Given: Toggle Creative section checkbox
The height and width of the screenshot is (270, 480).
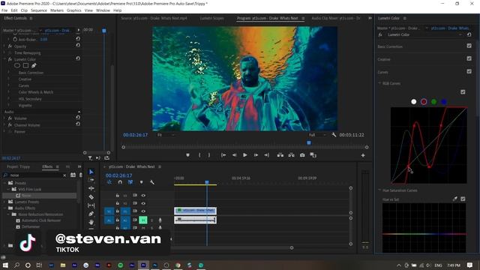Looking at the screenshot, I should click(x=469, y=58).
